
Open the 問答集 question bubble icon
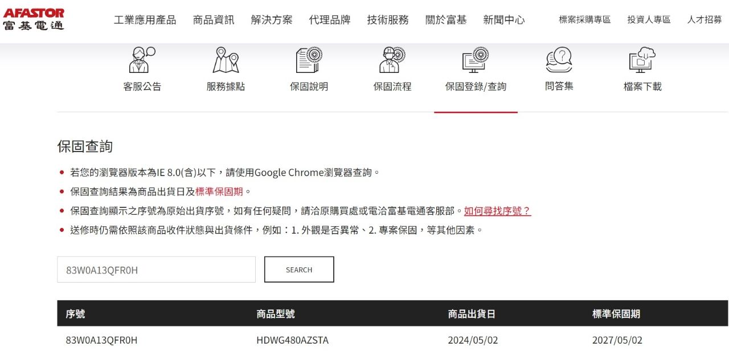pos(559,60)
